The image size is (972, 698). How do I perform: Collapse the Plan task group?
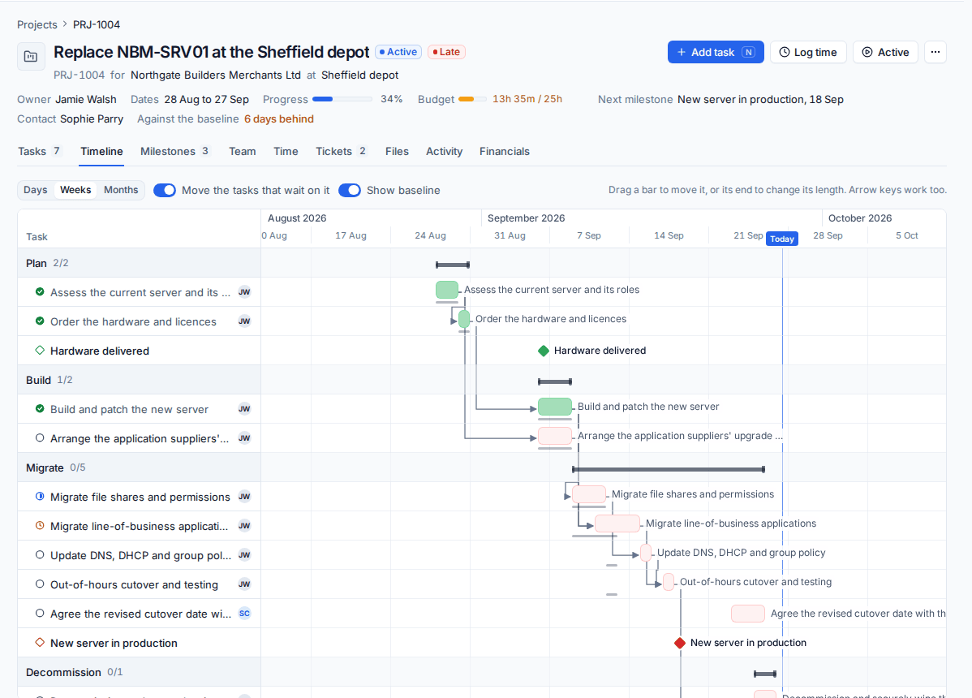point(139,263)
